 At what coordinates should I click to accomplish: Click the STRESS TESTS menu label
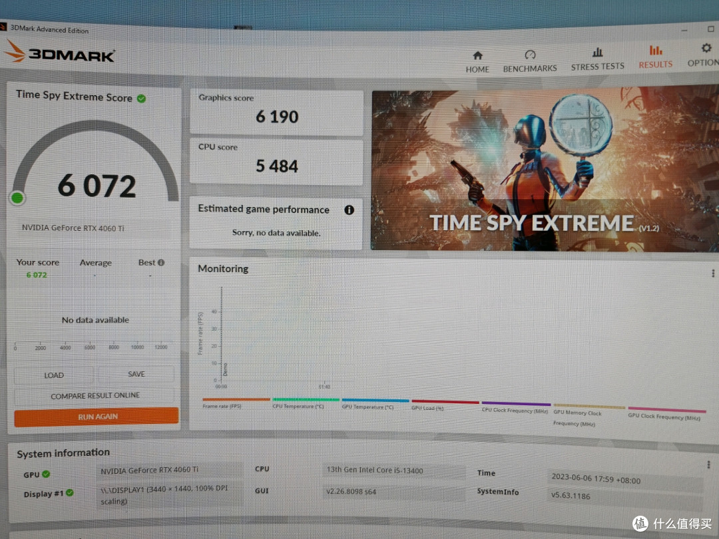coord(597,67)
